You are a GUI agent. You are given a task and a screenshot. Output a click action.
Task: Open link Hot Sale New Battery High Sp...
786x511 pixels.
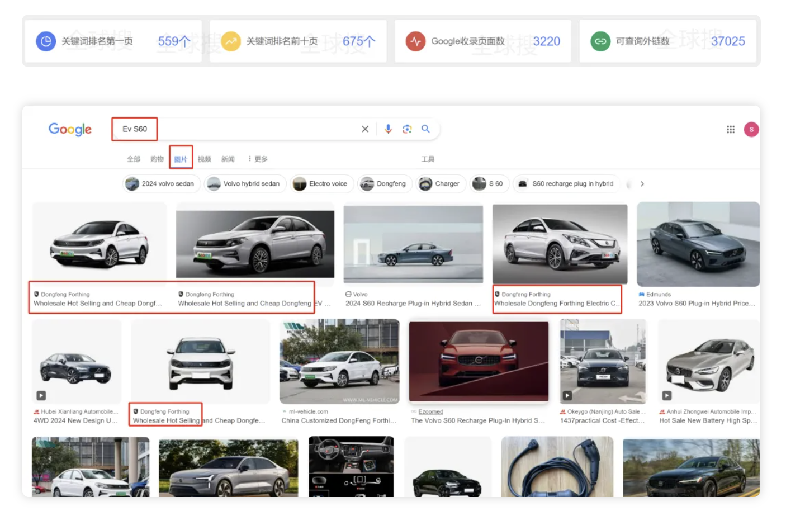pyautogui.click(x=708, y=420)
